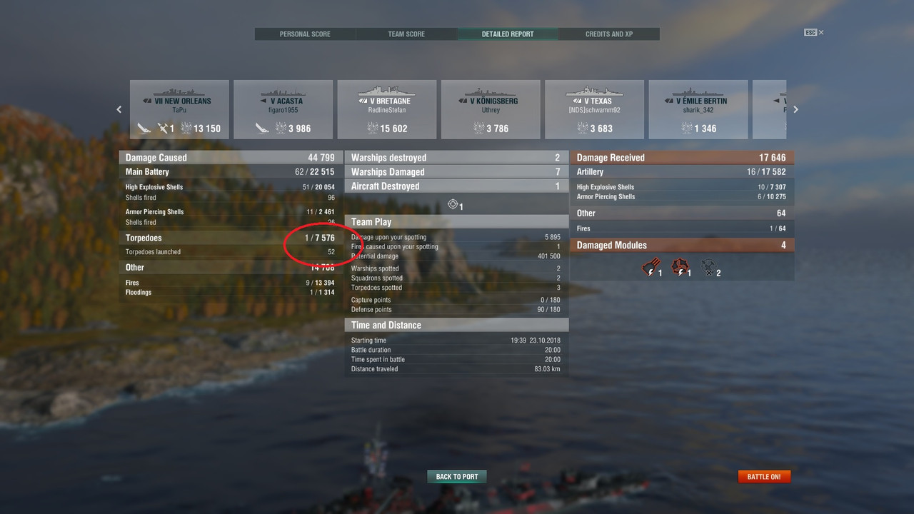Select the V Bretagne ship card
The width and height of the screenshot is (914, 514).
click(387, 109)
